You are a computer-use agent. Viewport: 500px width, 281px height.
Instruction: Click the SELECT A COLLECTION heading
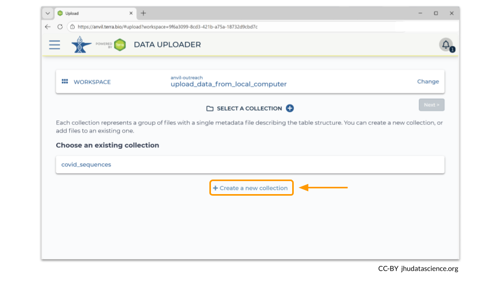pyautogui.click(x=249, y=109)
